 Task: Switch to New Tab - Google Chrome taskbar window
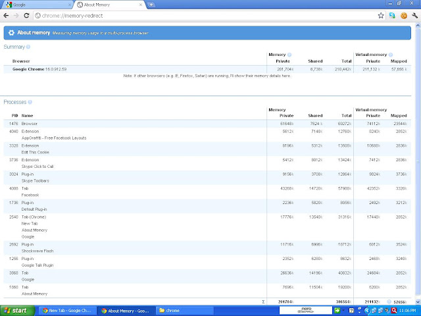67,311
